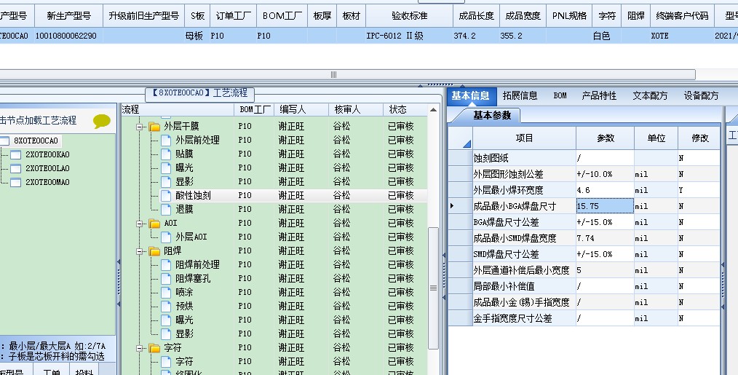Screen dimensions: 738x375
Task: Click the IPC-6012 II级 cell
Action: pyautogui.click(x=409, y=36)
